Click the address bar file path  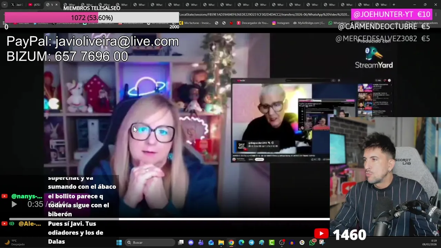pyautogui.click(x=264, y=14)
